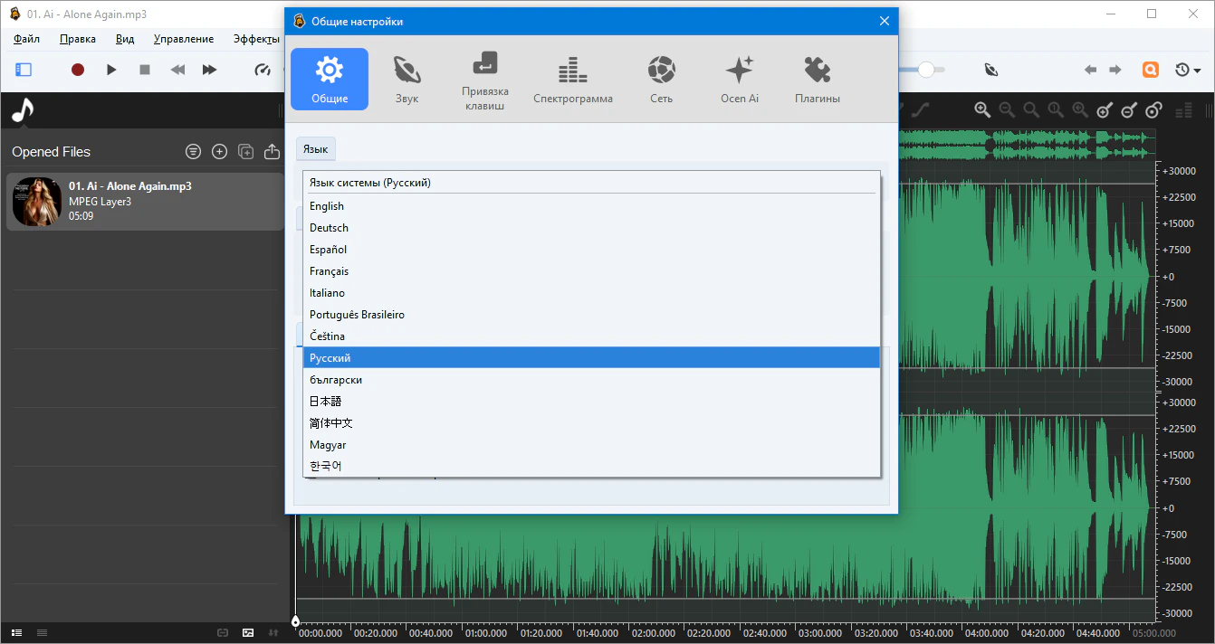The width and height of the screenshot is (1215, 644).
Task: Switch to Спектрограмма settings
Action: [x=572, y=80]
